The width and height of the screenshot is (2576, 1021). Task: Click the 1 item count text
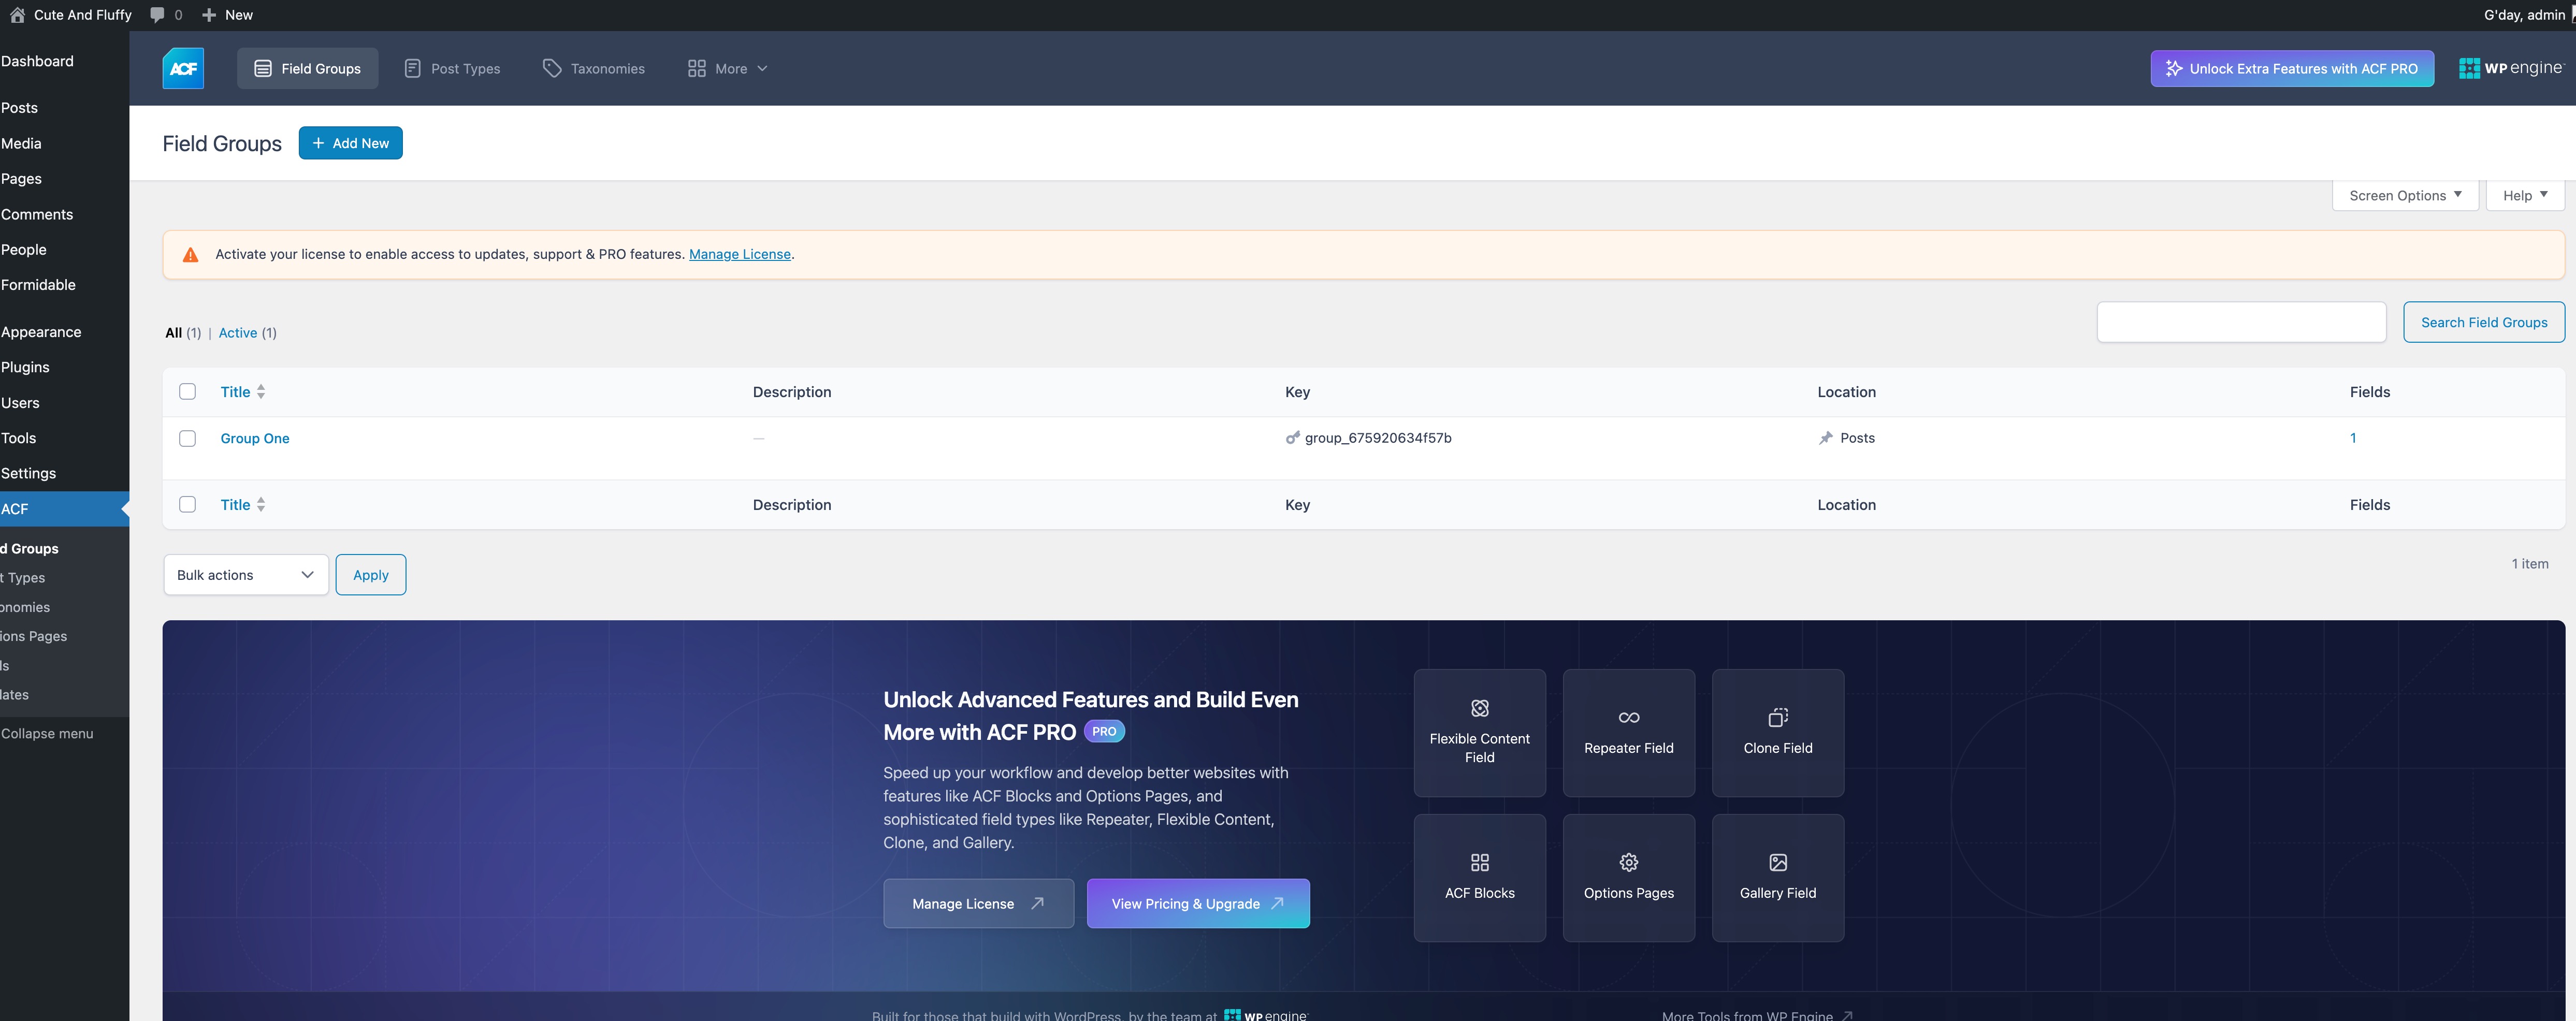click(x=2530, y=564)
